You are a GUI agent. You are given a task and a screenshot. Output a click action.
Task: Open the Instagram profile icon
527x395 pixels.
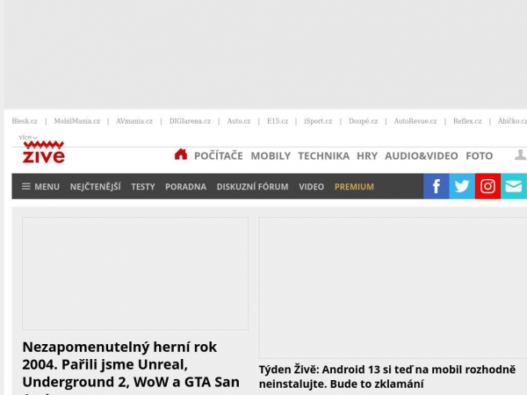click(x=488, y=186)
